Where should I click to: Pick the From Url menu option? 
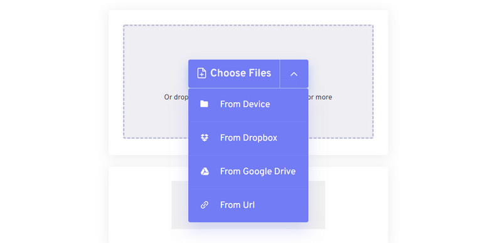tap(248, 205)
